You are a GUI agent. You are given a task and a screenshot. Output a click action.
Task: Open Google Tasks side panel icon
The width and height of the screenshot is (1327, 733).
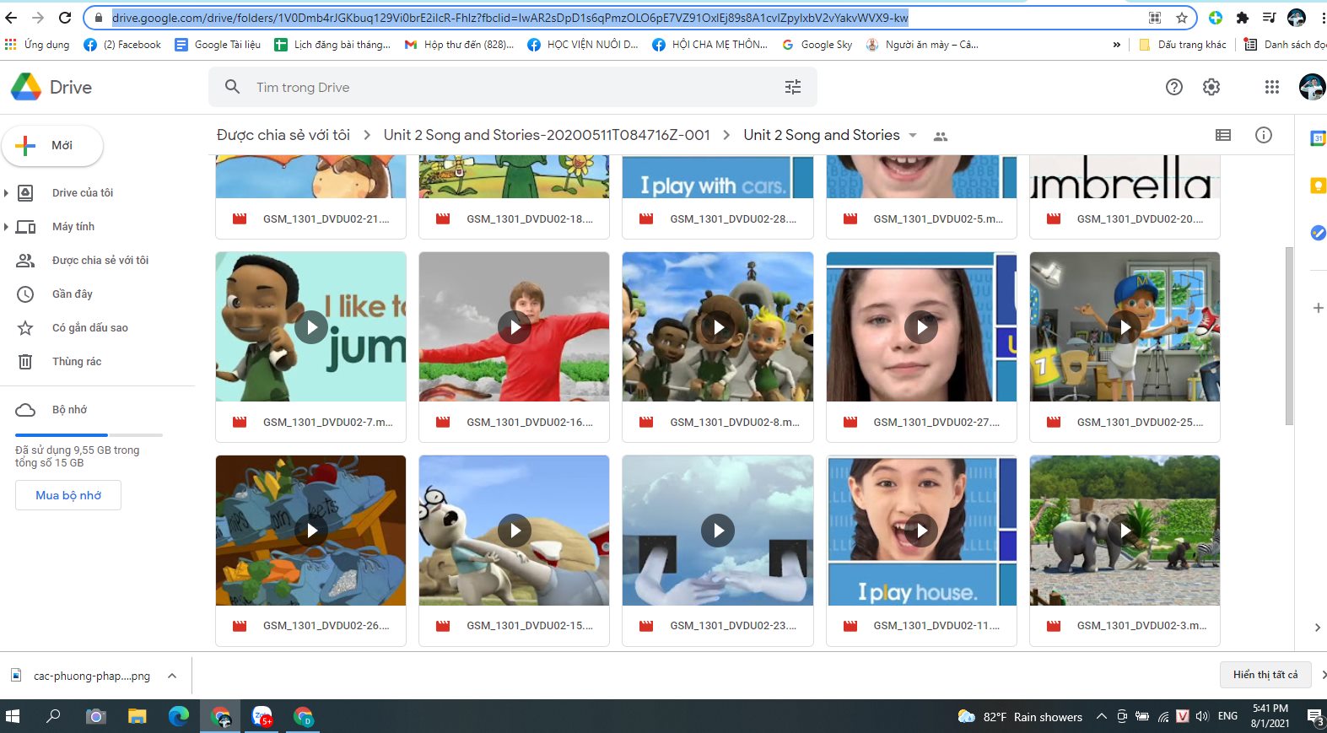coord(1317,233)
